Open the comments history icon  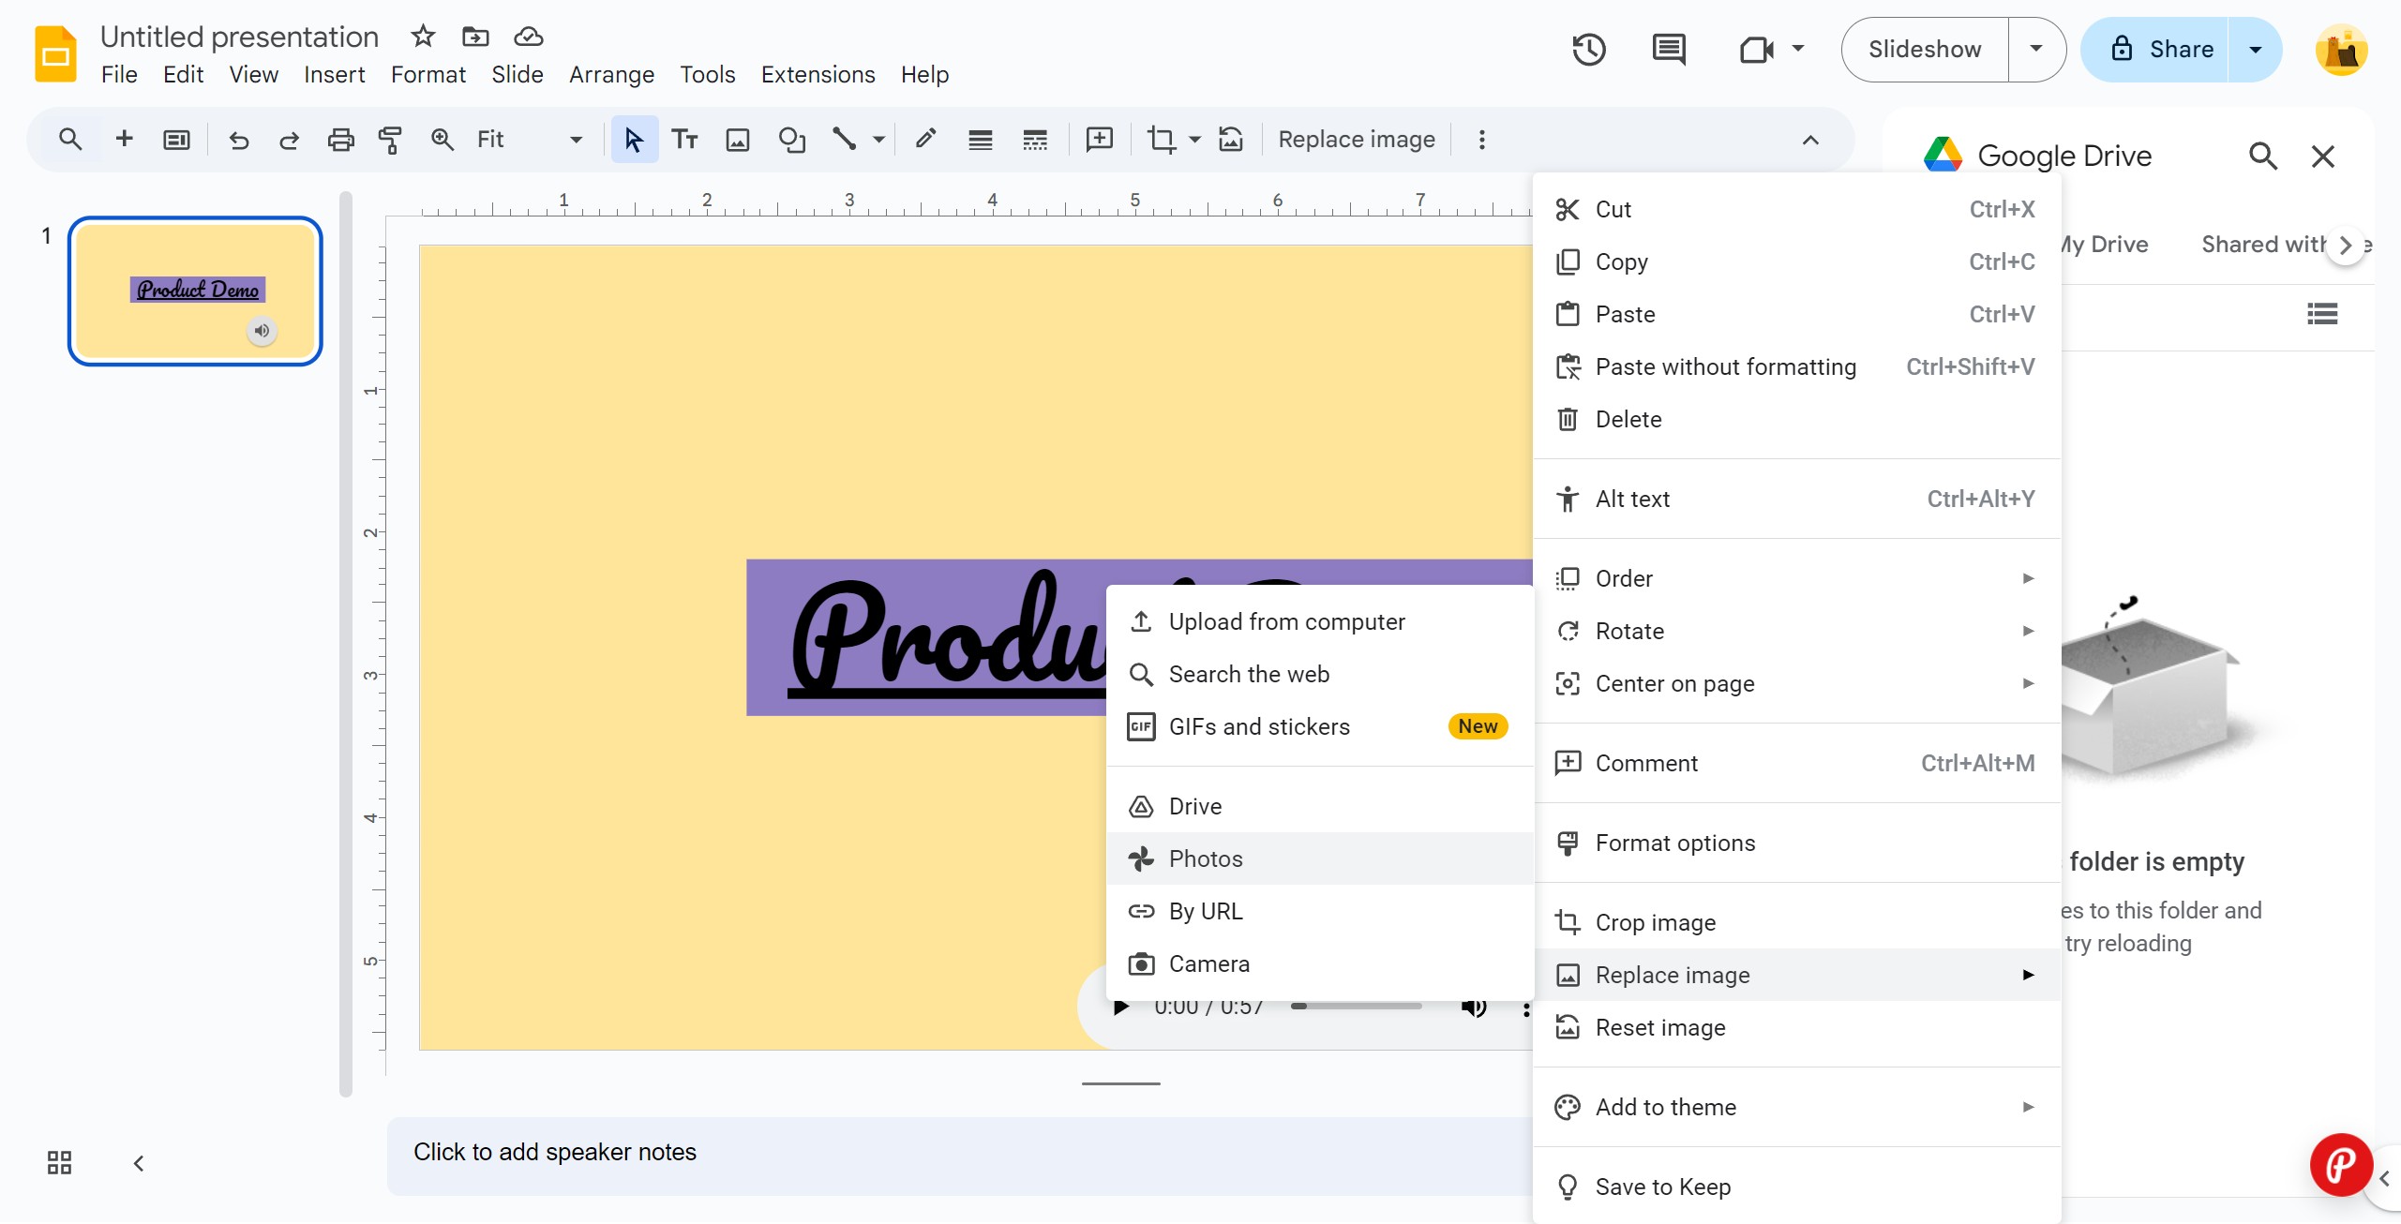(x=1669, y=50)
